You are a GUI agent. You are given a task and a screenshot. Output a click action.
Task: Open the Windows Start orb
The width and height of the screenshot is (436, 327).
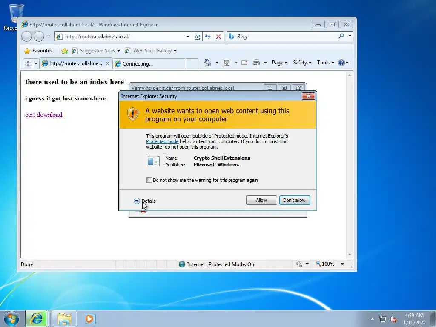11,318
